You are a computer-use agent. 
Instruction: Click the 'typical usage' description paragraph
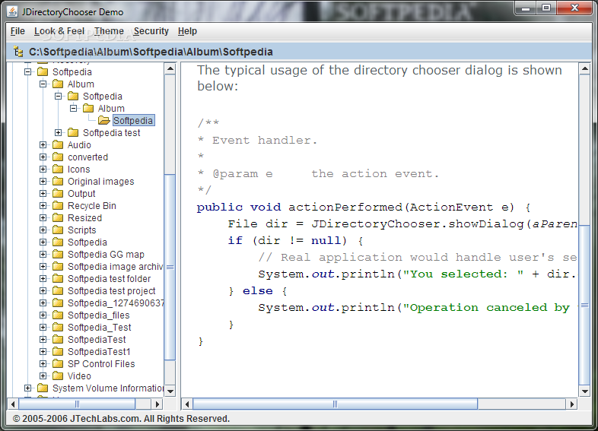pyautogui.click(x=380, y=78)
